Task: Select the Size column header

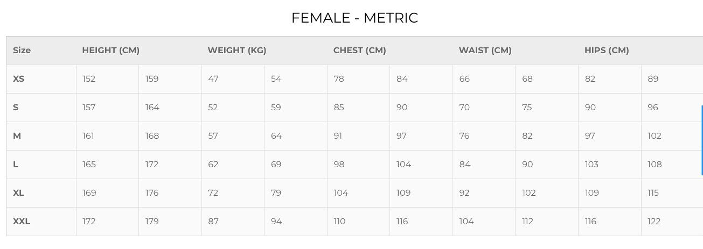Action: [x=22, y=51]
